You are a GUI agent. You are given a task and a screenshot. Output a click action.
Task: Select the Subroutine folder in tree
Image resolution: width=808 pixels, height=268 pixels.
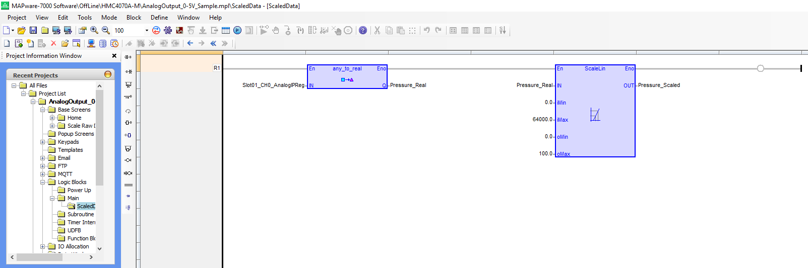pyautogui.click(x=81, y=214)
